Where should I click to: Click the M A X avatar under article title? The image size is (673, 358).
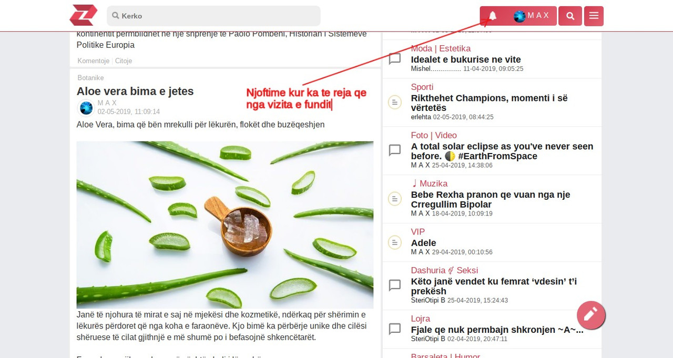tap(86, 108)
